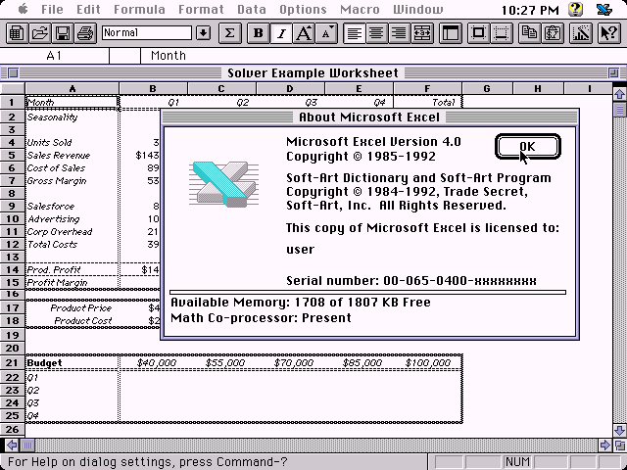Image resolution: width=627 pixels, height=470 pixels.
Task: Select the Align Right icon
Action: [399, 33]
